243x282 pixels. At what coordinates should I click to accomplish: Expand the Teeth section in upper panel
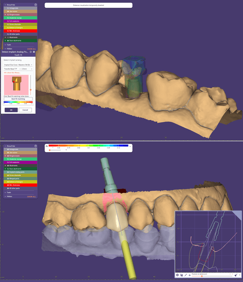5,45
